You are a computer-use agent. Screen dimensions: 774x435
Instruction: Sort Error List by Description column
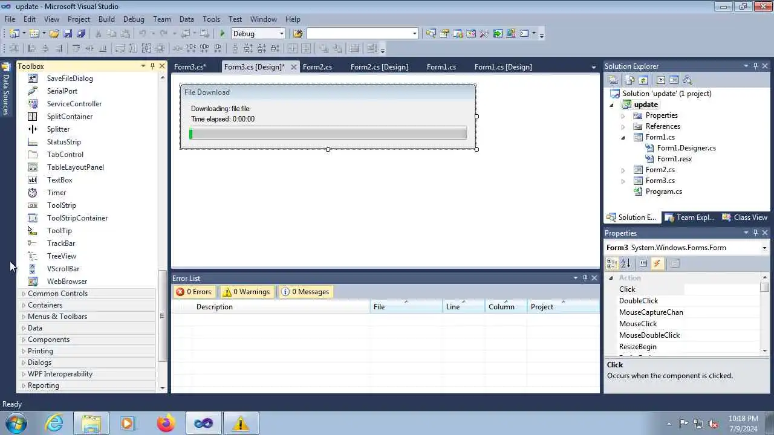tap(282, 307)
